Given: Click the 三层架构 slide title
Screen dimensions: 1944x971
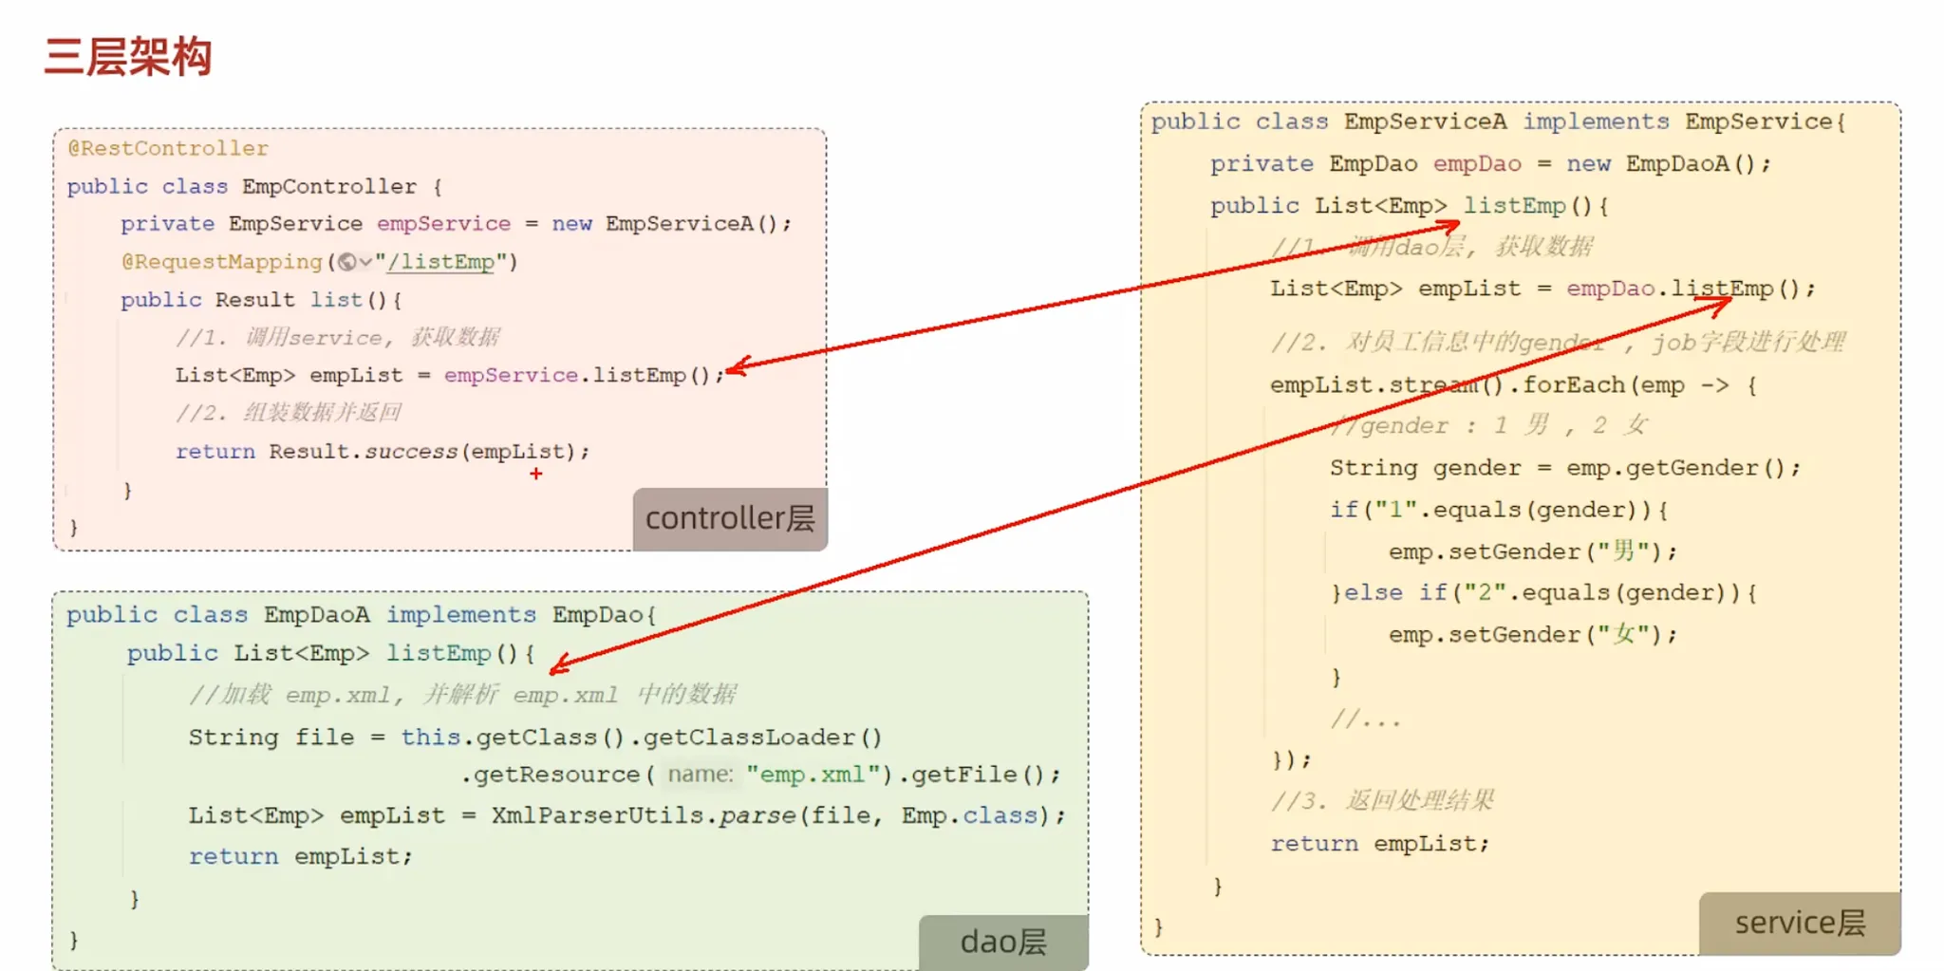Looking at the screenshot, I should [x=128, y=56].
